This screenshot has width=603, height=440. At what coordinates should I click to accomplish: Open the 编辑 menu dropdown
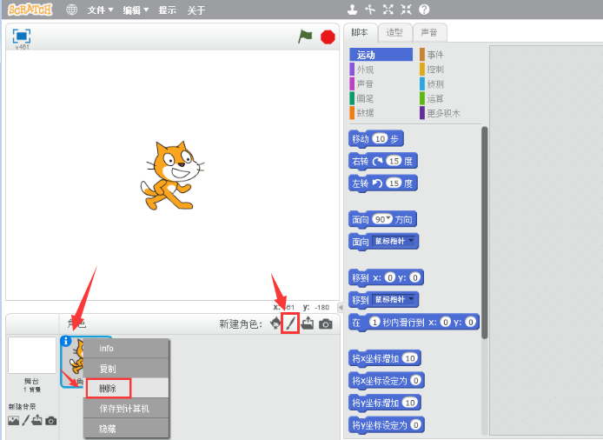[135, 10]
